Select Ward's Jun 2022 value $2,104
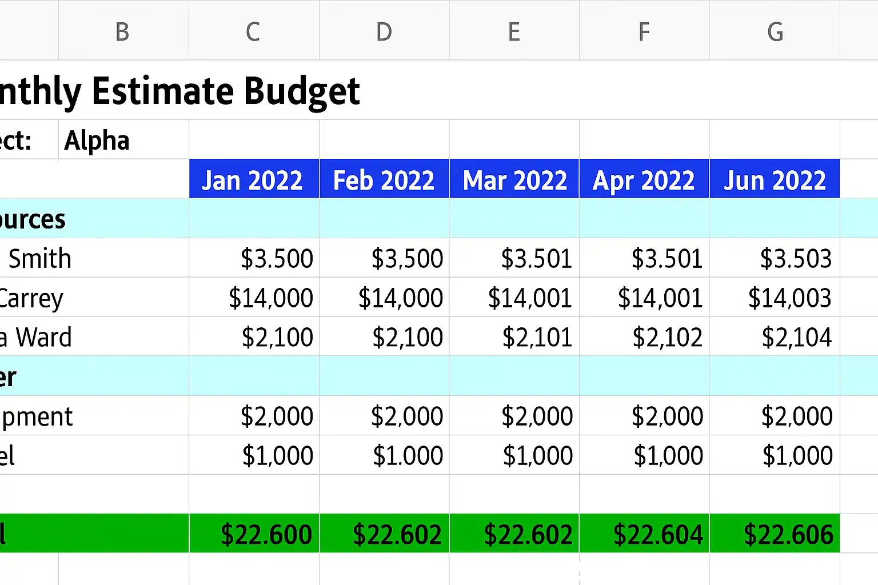Screen dimensions: 878x585 click(x=775, y=337)
